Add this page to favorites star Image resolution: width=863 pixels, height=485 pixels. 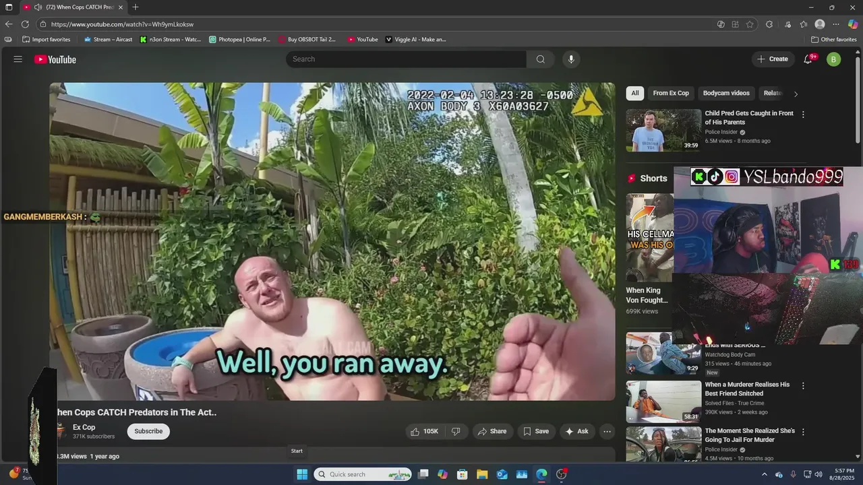pyautogui.click(x=750, y=24)
